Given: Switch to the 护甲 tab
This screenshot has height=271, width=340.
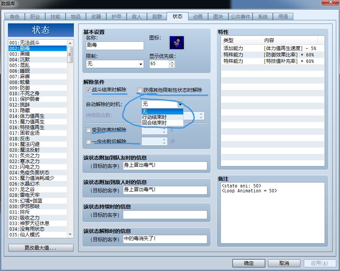Looking at the screenshot, I should tap(116, 17).
